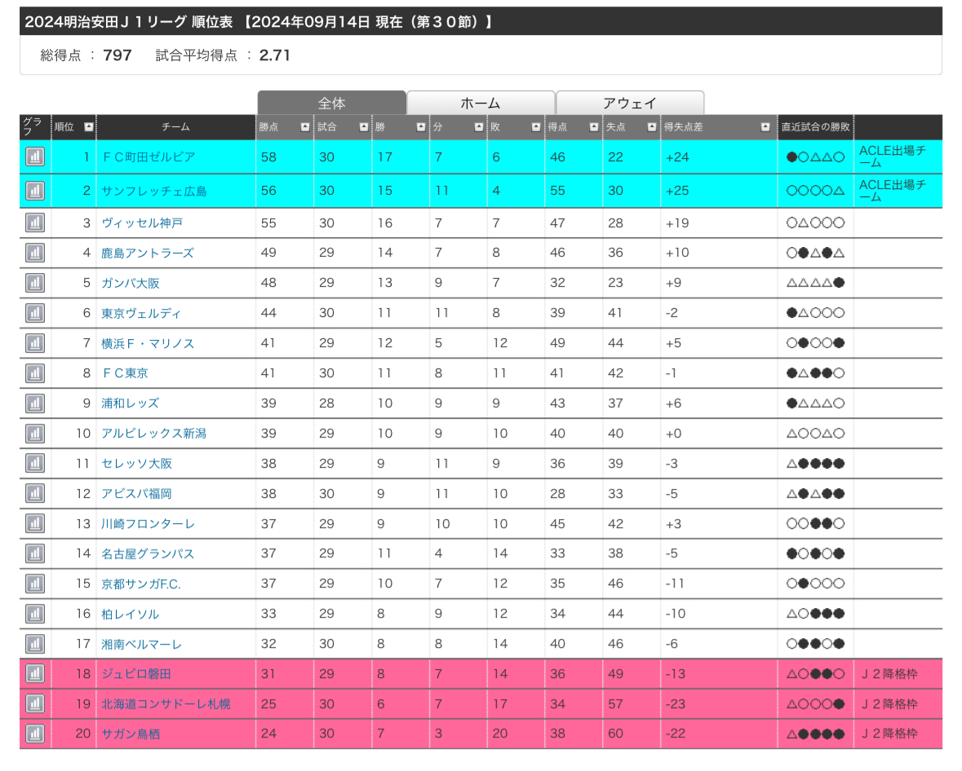962x771 pixels.
Task: Click the 失点 column sort arrow
Action: (651, 127)
